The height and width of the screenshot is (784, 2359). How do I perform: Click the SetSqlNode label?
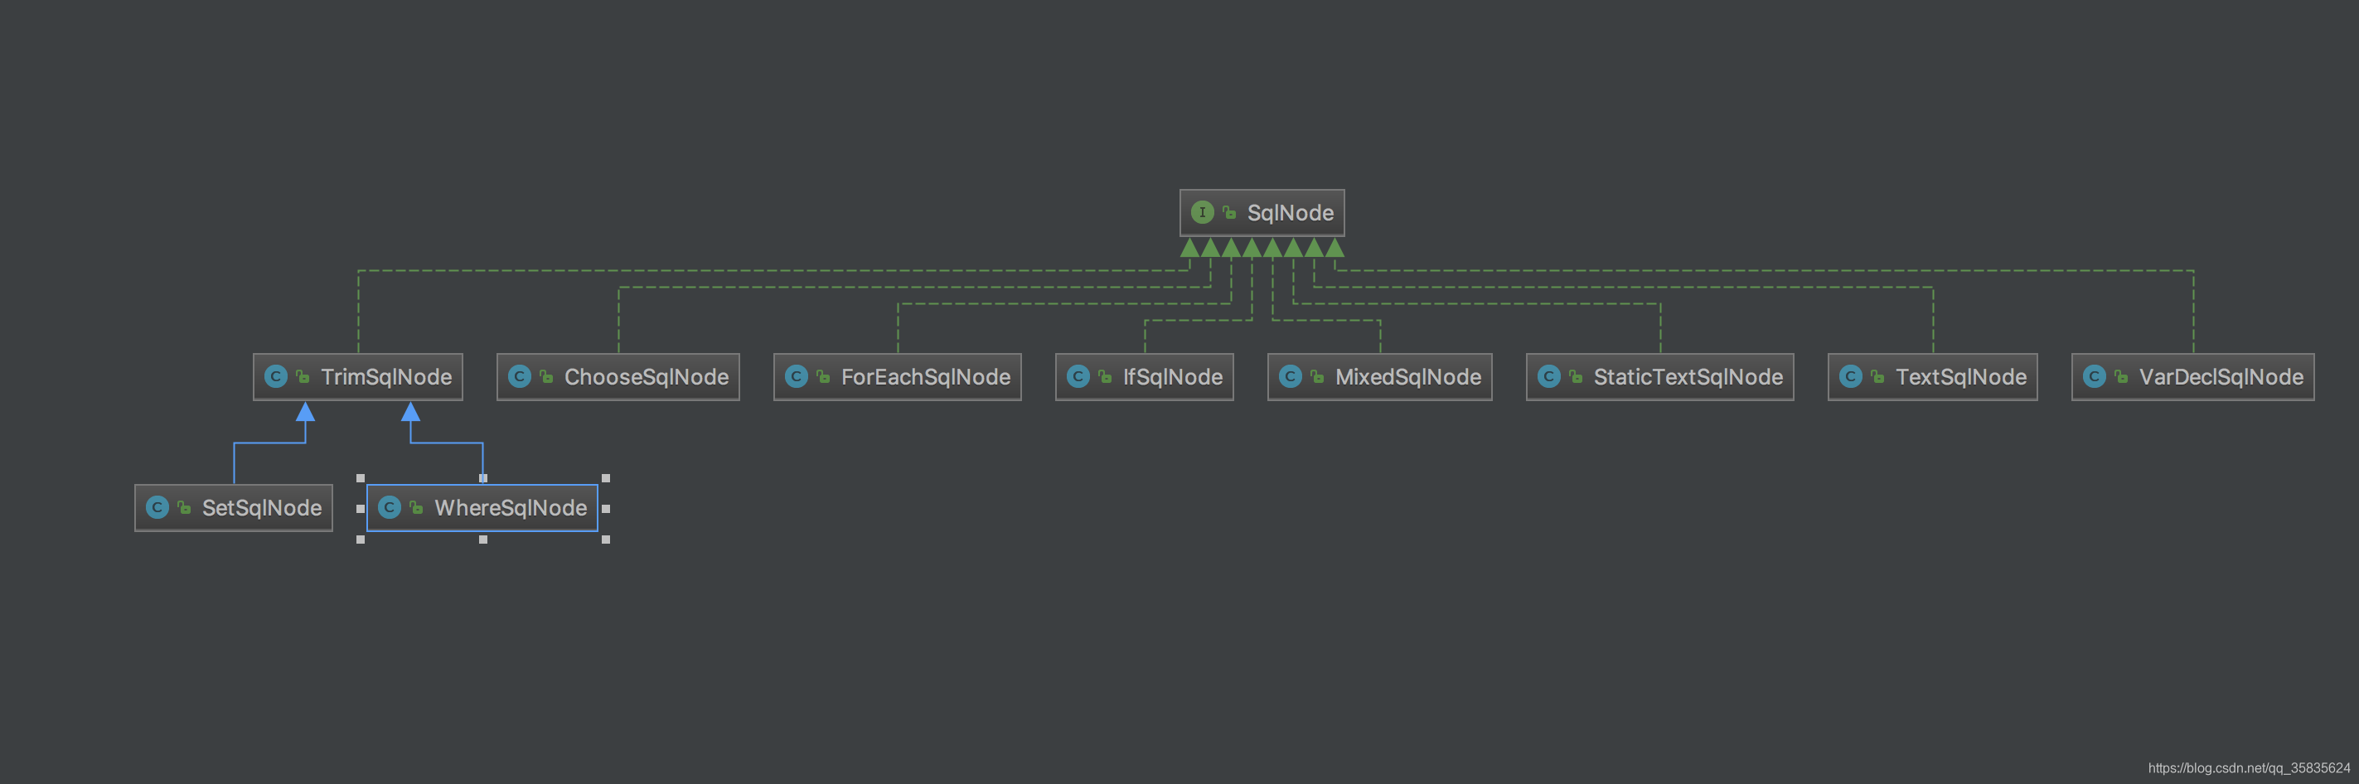[x=262, y=507]
